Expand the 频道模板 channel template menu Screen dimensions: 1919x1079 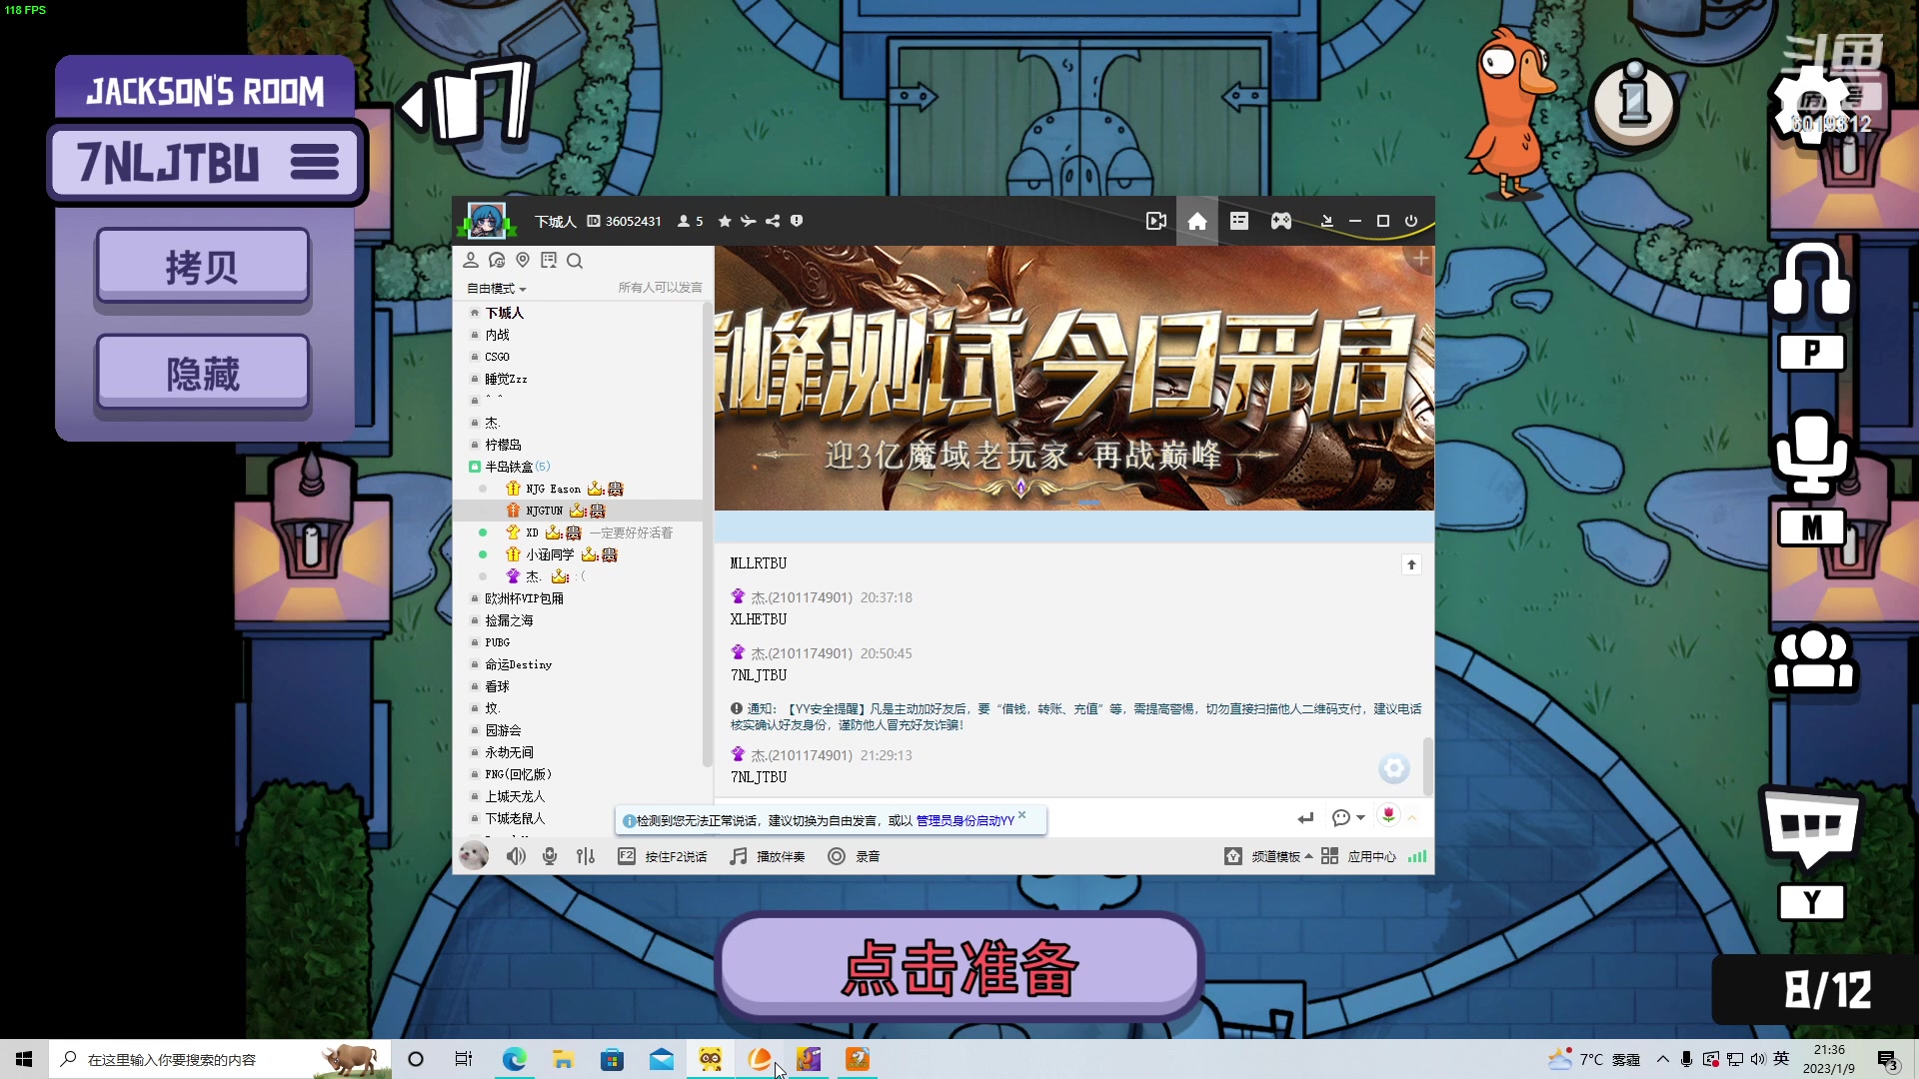(x=1268, y=856)
